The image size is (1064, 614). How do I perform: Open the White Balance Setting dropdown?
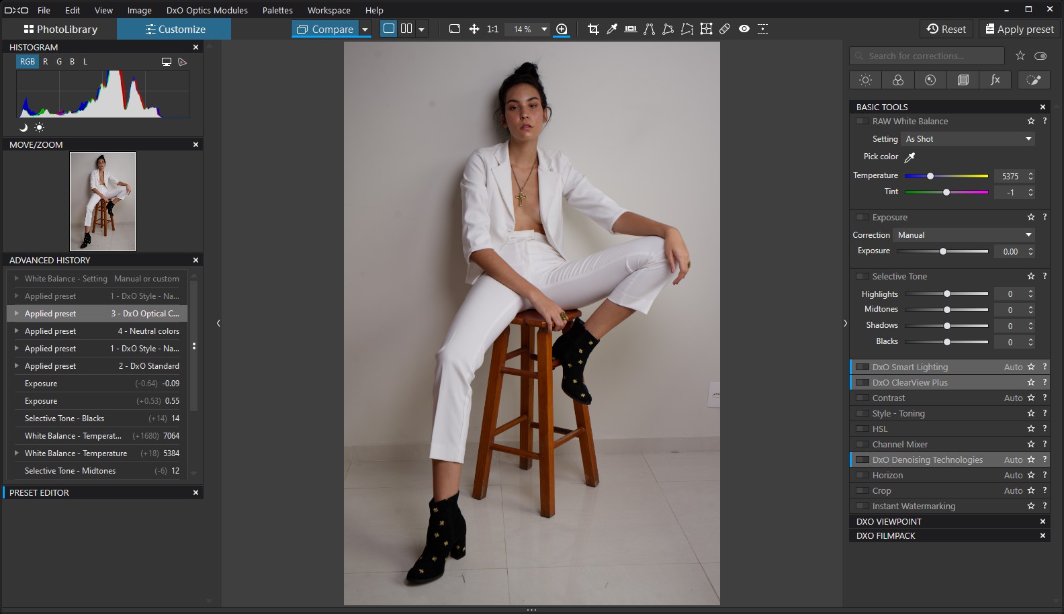click(x=967, y=139)
